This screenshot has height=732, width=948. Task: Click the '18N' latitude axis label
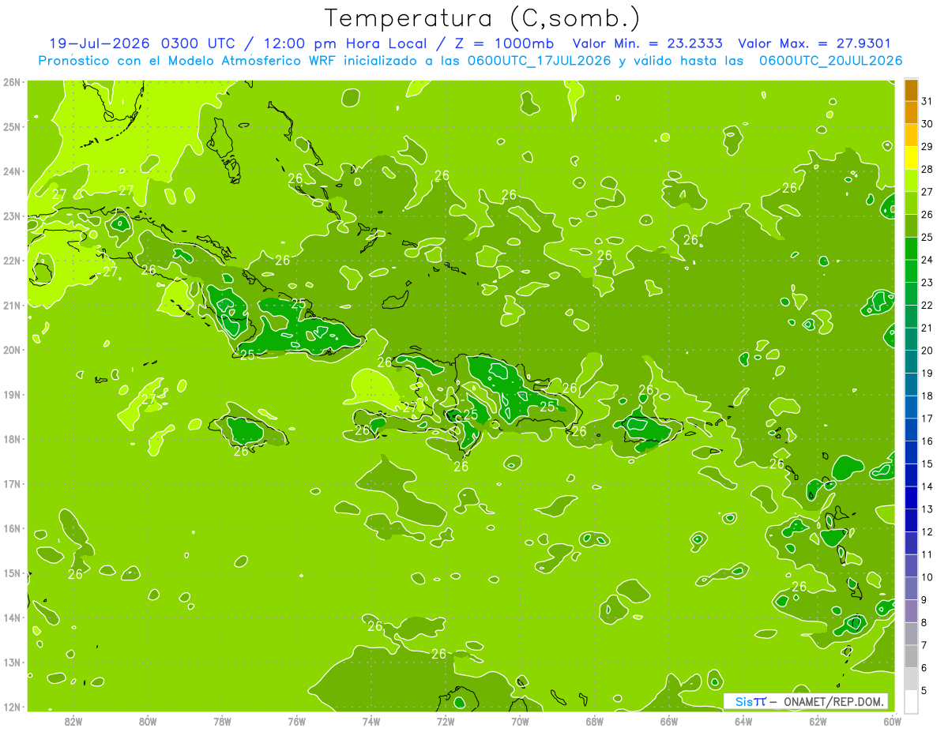click(x=12, y=439)
